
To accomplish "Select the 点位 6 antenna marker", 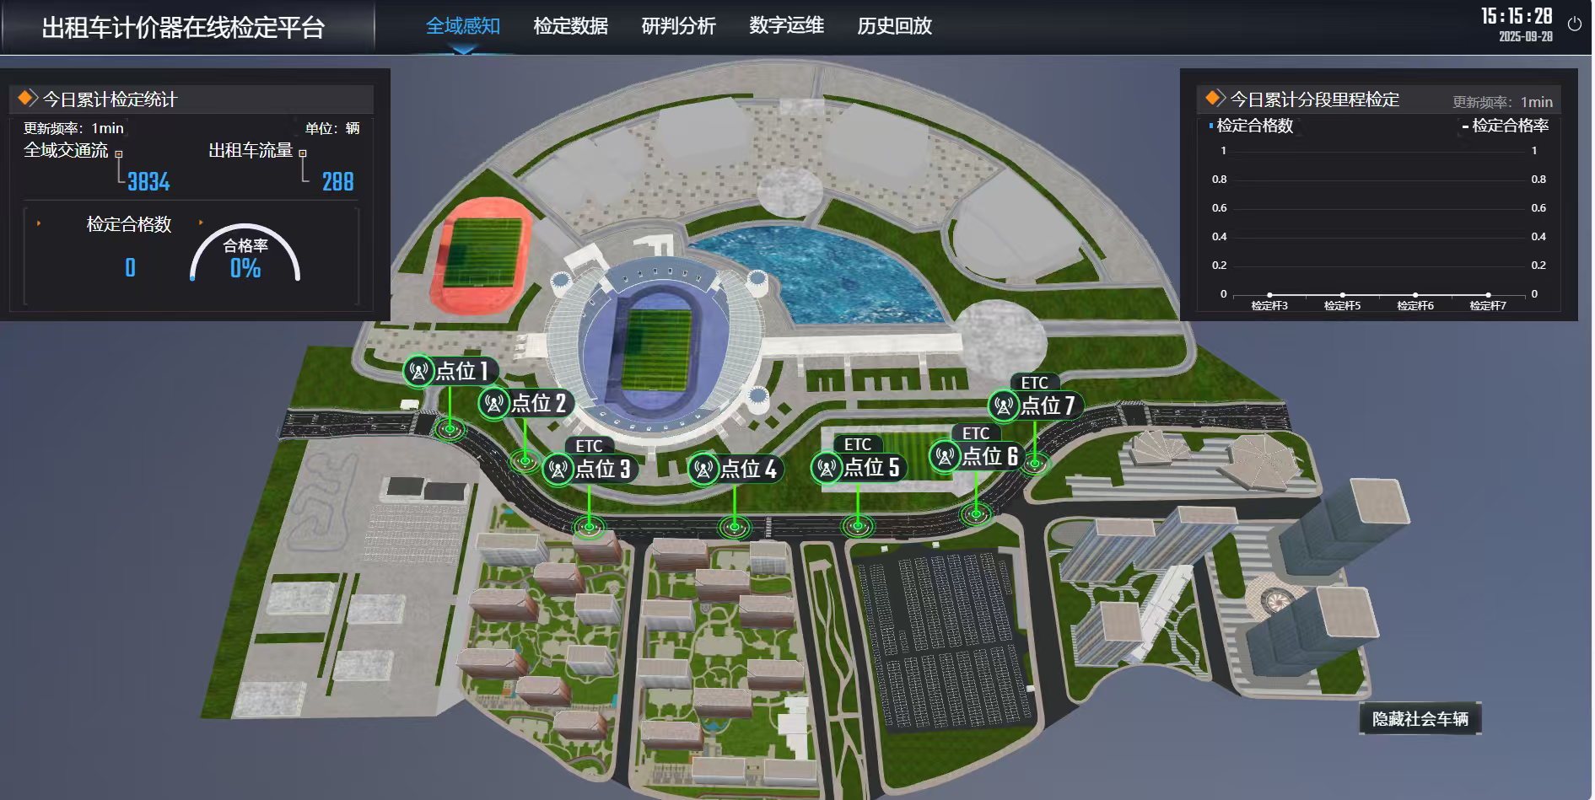I will [945, 456].
